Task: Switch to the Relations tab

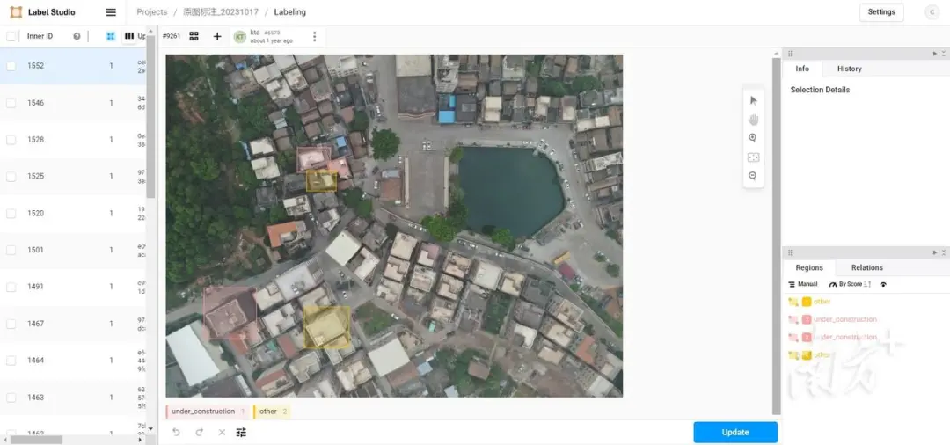Action: coord(867,267)
